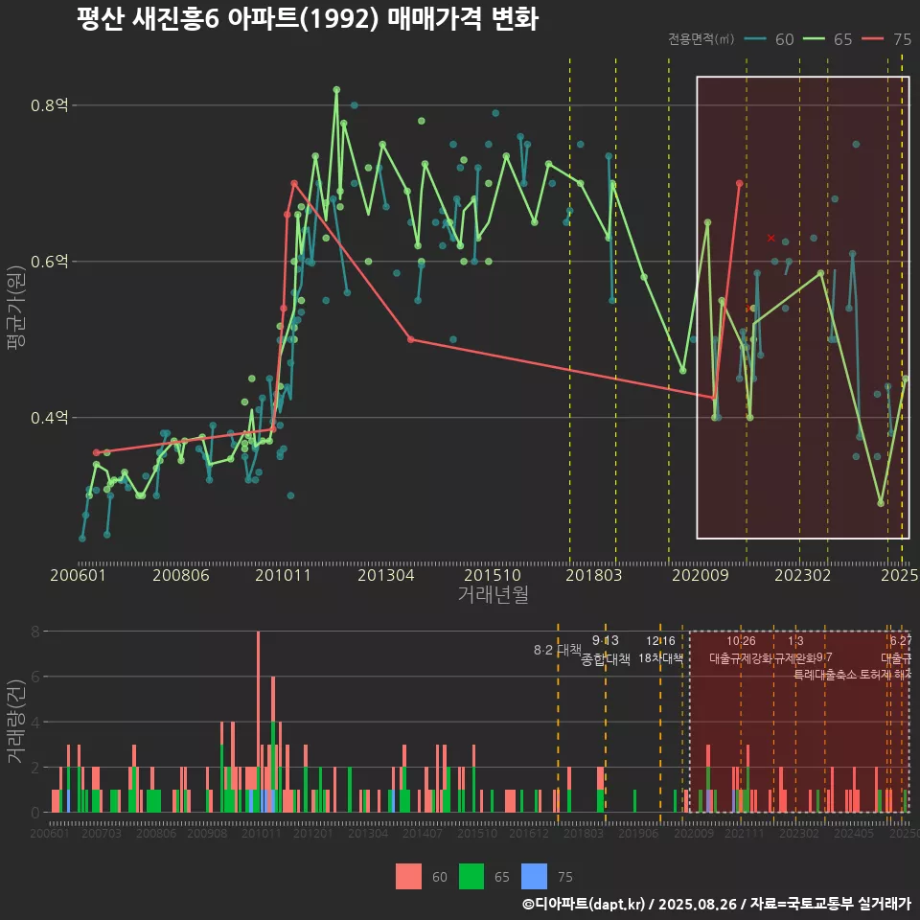Click the 10·26 대출규제강화 policy marker label

[x=741, y=650]
